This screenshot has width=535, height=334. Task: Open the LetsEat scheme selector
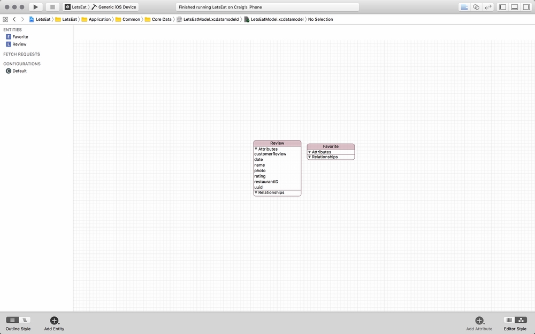point(76,7)
